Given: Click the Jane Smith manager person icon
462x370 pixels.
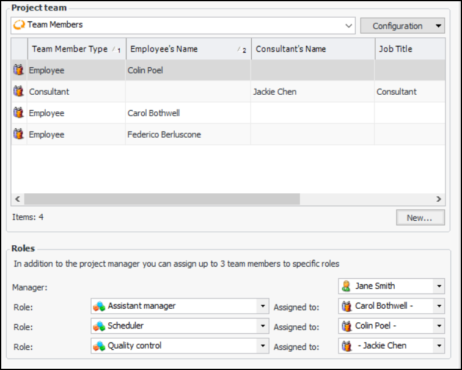Looking at the screenshot, I should (x=346, y=286).
